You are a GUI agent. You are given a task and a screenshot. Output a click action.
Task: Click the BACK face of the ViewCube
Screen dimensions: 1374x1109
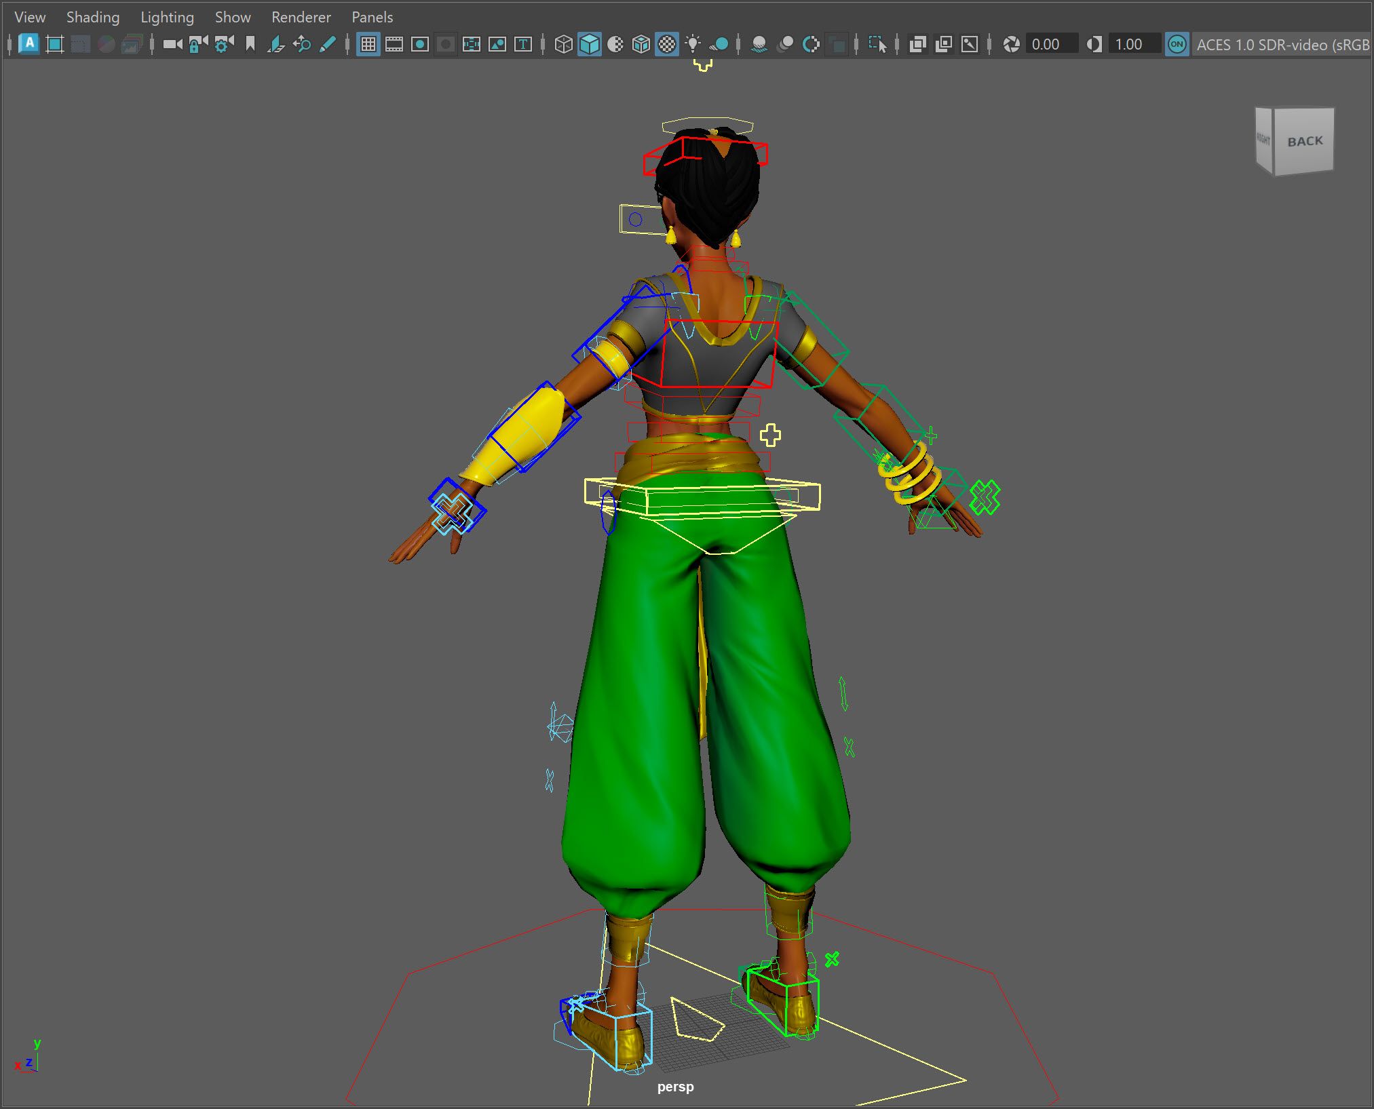point(1304,141)
